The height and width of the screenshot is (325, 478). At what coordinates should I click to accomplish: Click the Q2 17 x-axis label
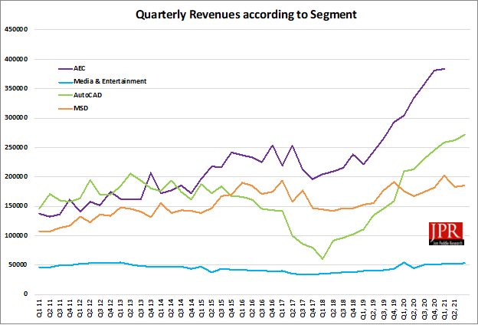[x=293, y=309]
